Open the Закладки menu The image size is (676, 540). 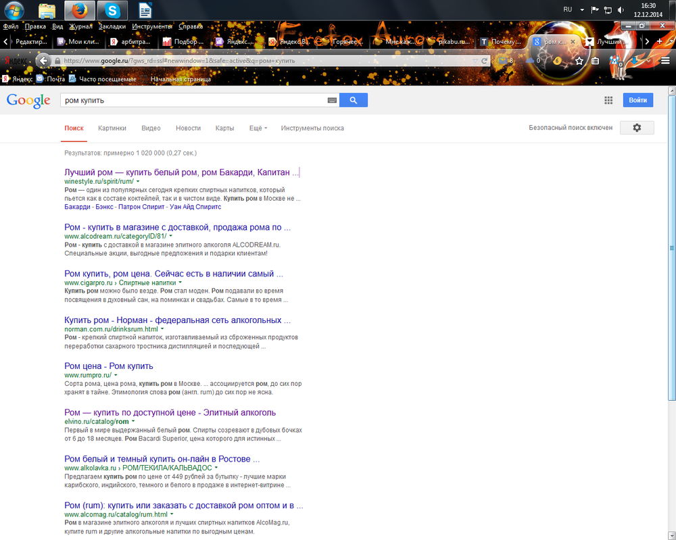click(112, 26)
